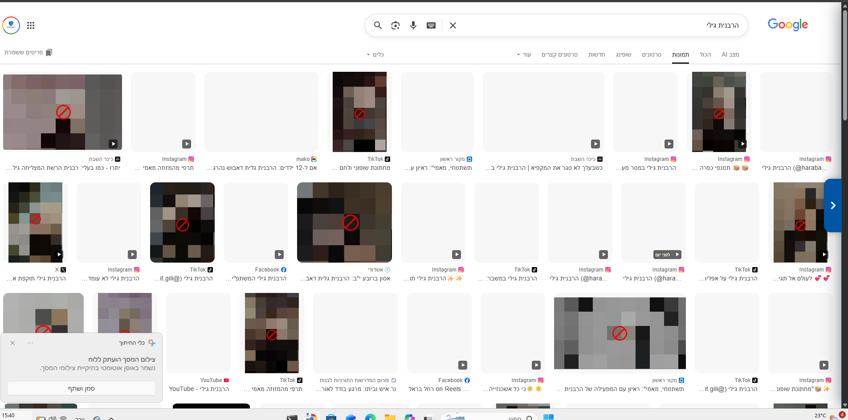This screenshot has height=420, width=848.
Task: Open פריטים ששמרת saved items link
Action: pos(28,53)
